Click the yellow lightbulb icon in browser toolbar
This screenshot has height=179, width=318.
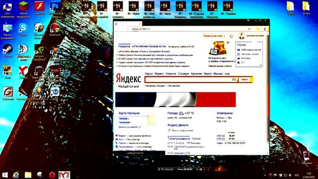[257, 29]
